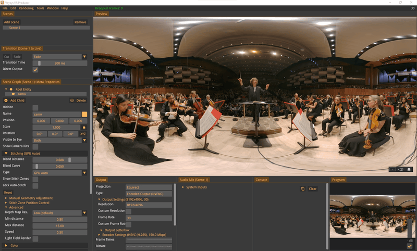Enable Show Stitch Zones checkbox
The image size is (417, 251).
[x=35, y=179]
